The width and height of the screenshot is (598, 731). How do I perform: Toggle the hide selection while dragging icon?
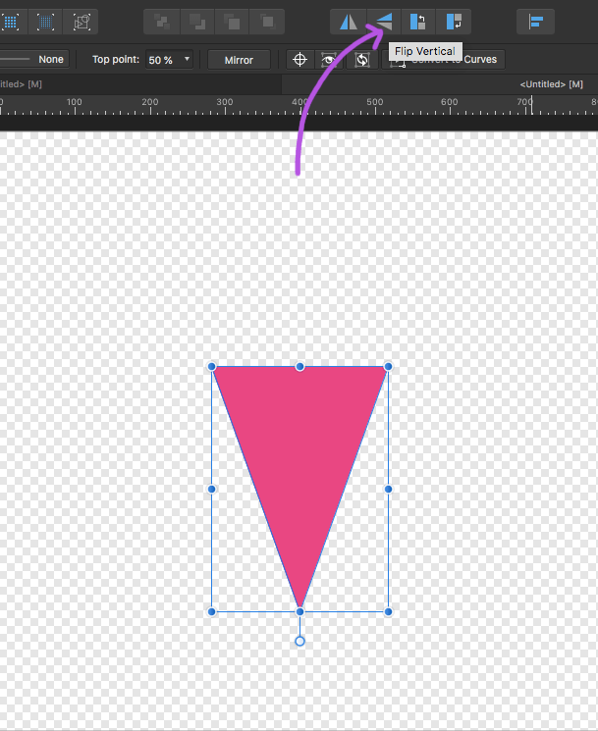click(332, 60)
